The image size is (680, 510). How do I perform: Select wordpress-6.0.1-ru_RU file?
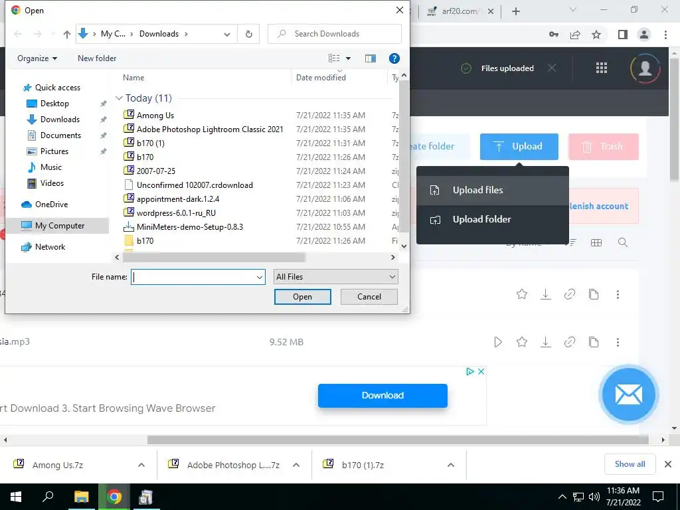point(175,213)
